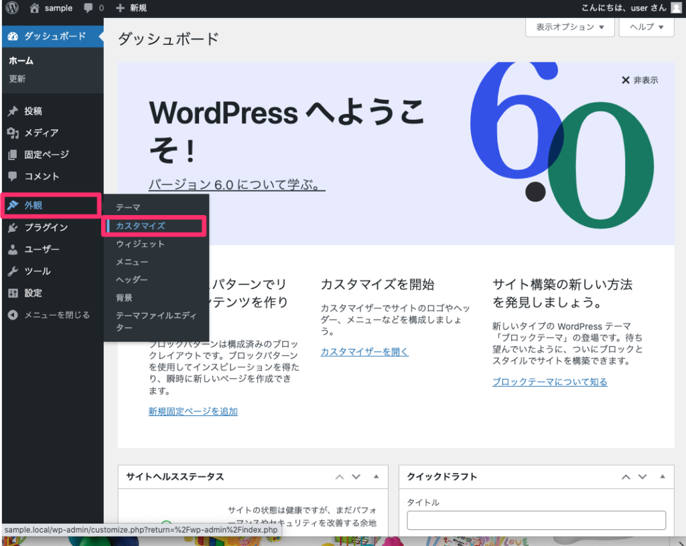Select 背景 in 外観 flyout
Image resolution: width=686 pixels, height=546 pixels.
coord(124,298)
